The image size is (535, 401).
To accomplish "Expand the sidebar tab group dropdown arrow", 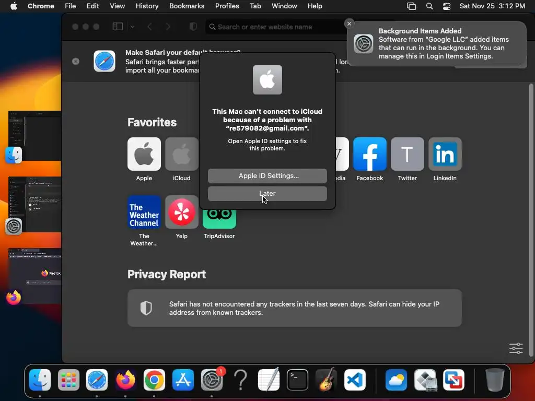I will [x=132, y=27].
